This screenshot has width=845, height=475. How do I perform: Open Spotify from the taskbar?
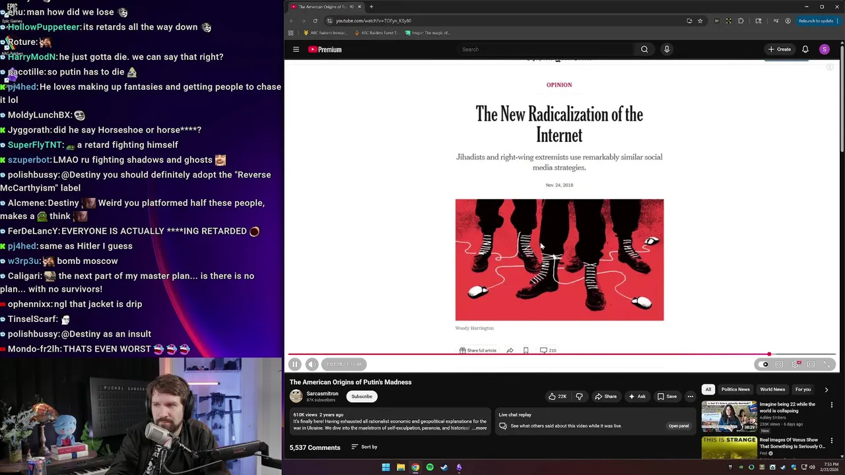[430, 467]
